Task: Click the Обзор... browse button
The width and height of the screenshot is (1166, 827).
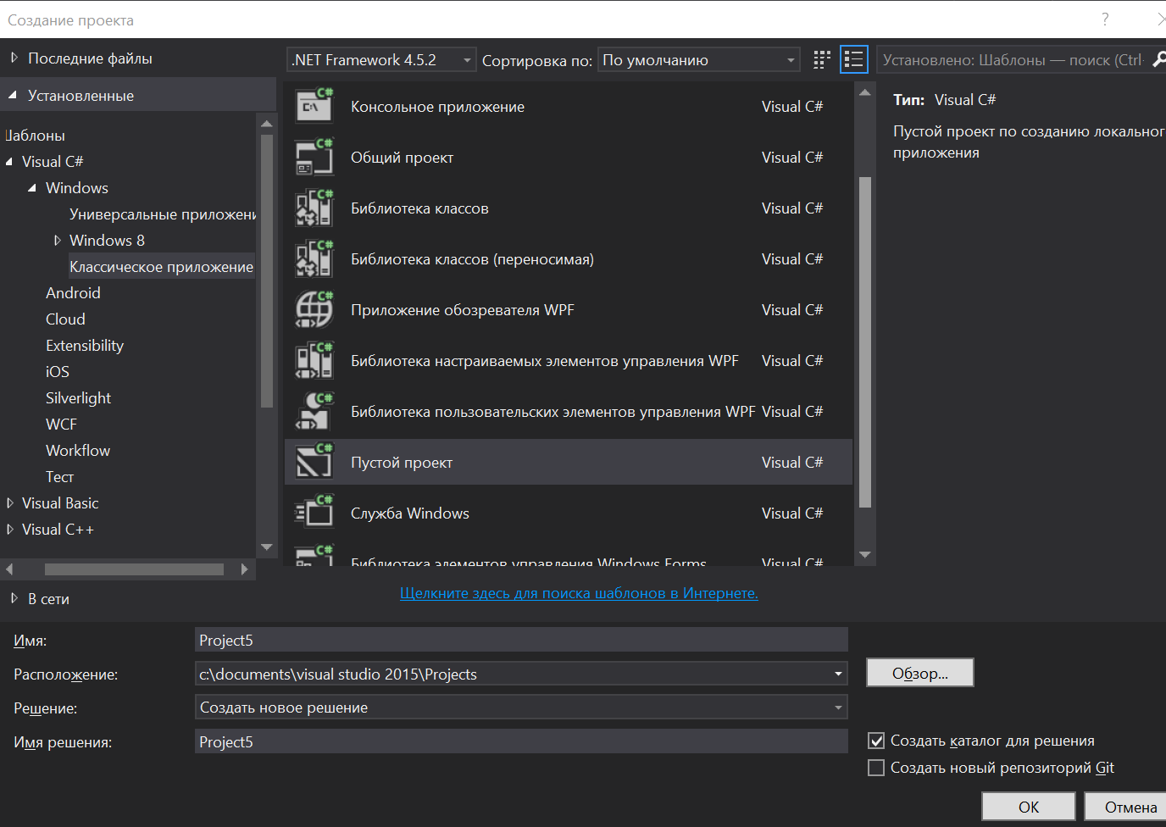Action: click(920, 673)
